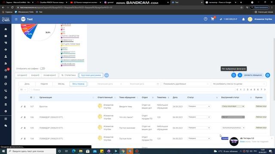The width and height of the screenshot is (275, 154).
Task: Select the День period tab
Action: point(27,84)
